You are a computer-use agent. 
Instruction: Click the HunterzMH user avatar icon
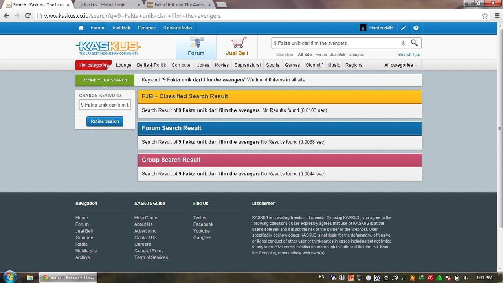(363, 28)
